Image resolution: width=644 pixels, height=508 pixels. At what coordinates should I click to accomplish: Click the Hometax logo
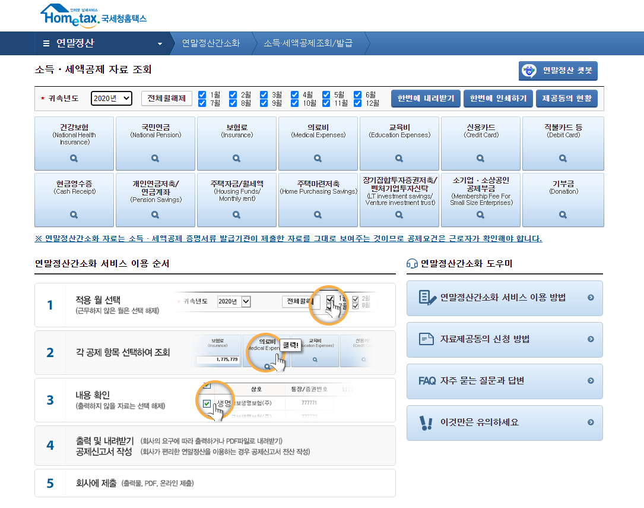pyautogui.click(x=93, y=16)
